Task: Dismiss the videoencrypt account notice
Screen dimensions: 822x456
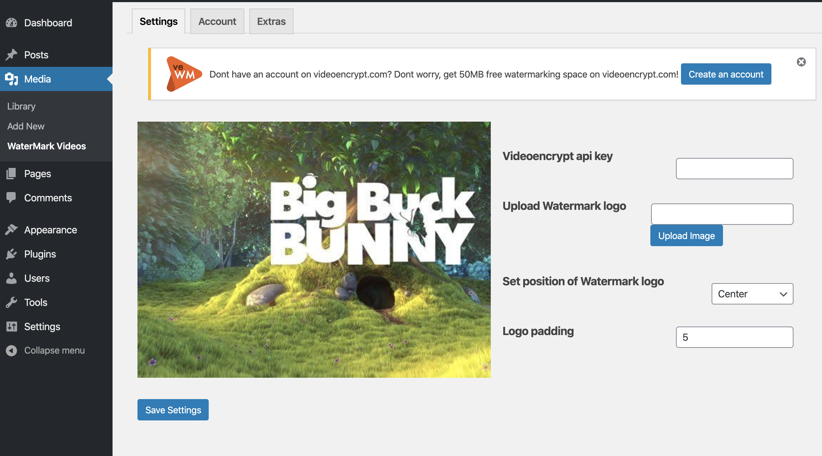Action: click(801, 62)
